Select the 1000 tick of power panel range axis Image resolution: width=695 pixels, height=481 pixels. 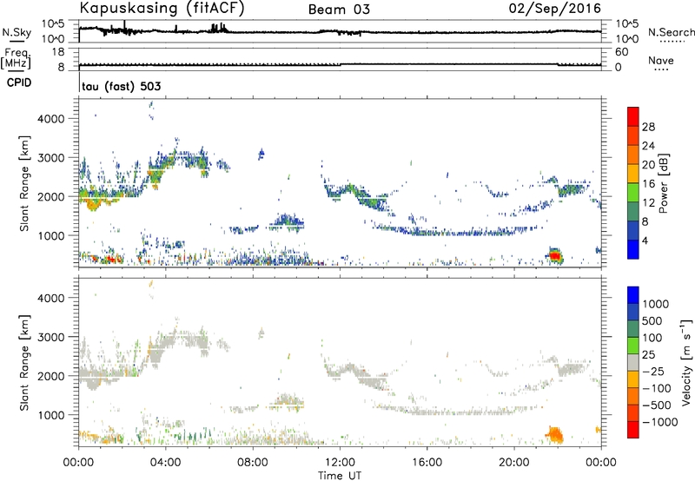(50, 235)
